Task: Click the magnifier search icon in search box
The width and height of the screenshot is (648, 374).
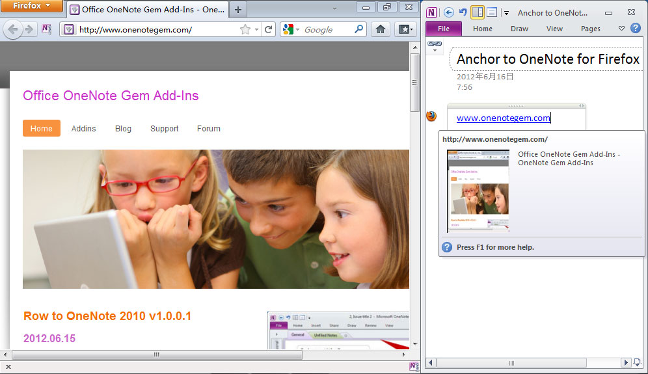Action: 358,29
